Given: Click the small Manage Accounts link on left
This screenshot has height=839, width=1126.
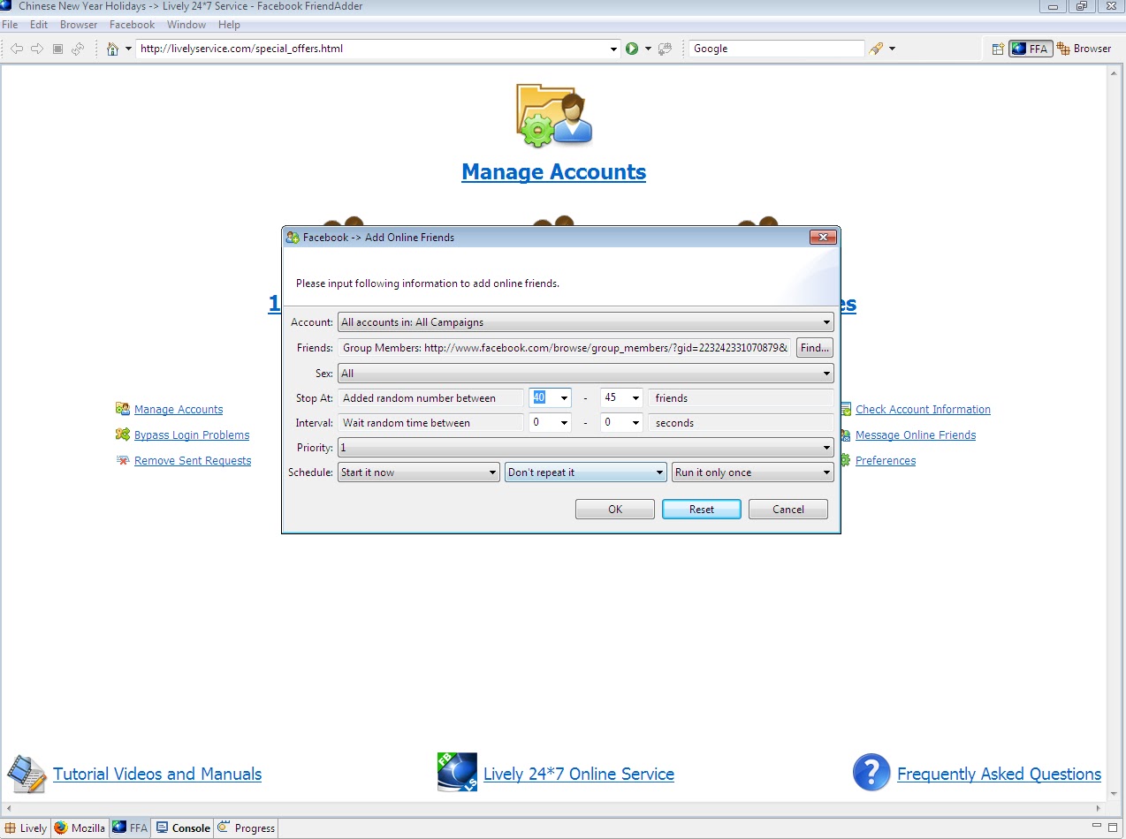Looking at the screenshot, I should (x=179, y=409).
